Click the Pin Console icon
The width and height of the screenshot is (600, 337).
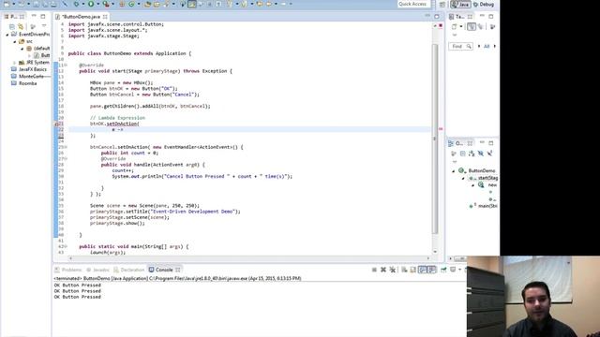tap(443, 270)
